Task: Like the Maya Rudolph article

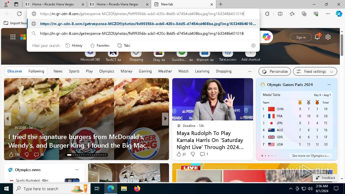Action: point(181,154)
